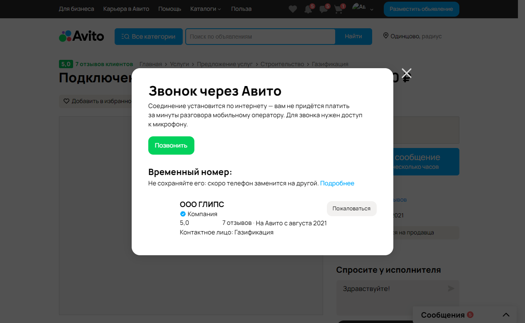Close the call dialog with X
Viewport: 525px width, 323px height.
pyautogui.click(x=406, y=73)
